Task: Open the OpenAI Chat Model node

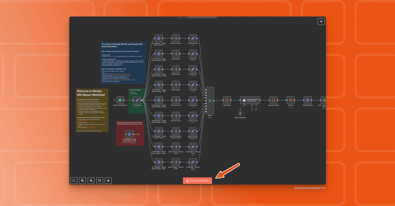Action: (240, 113)
